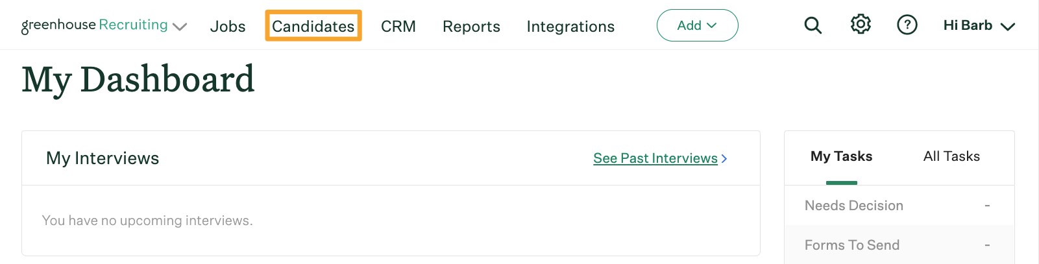1039x264 pixels.
Task: Expand the greenhouse Recruiting product switcher chevron
Action: pyautogui.click(x=180, y=27)
